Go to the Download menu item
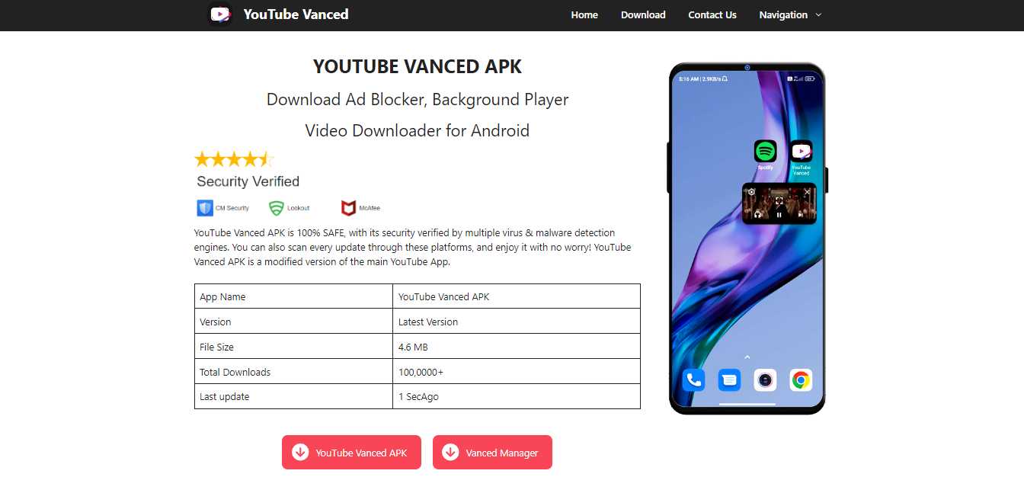The height and width of the screenshot is (477, 1024). [643, 15]
